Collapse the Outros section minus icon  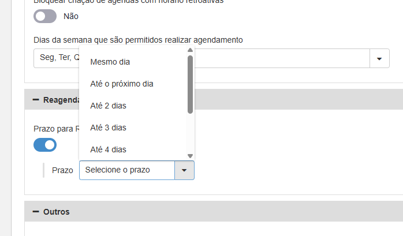coord(36,212)
